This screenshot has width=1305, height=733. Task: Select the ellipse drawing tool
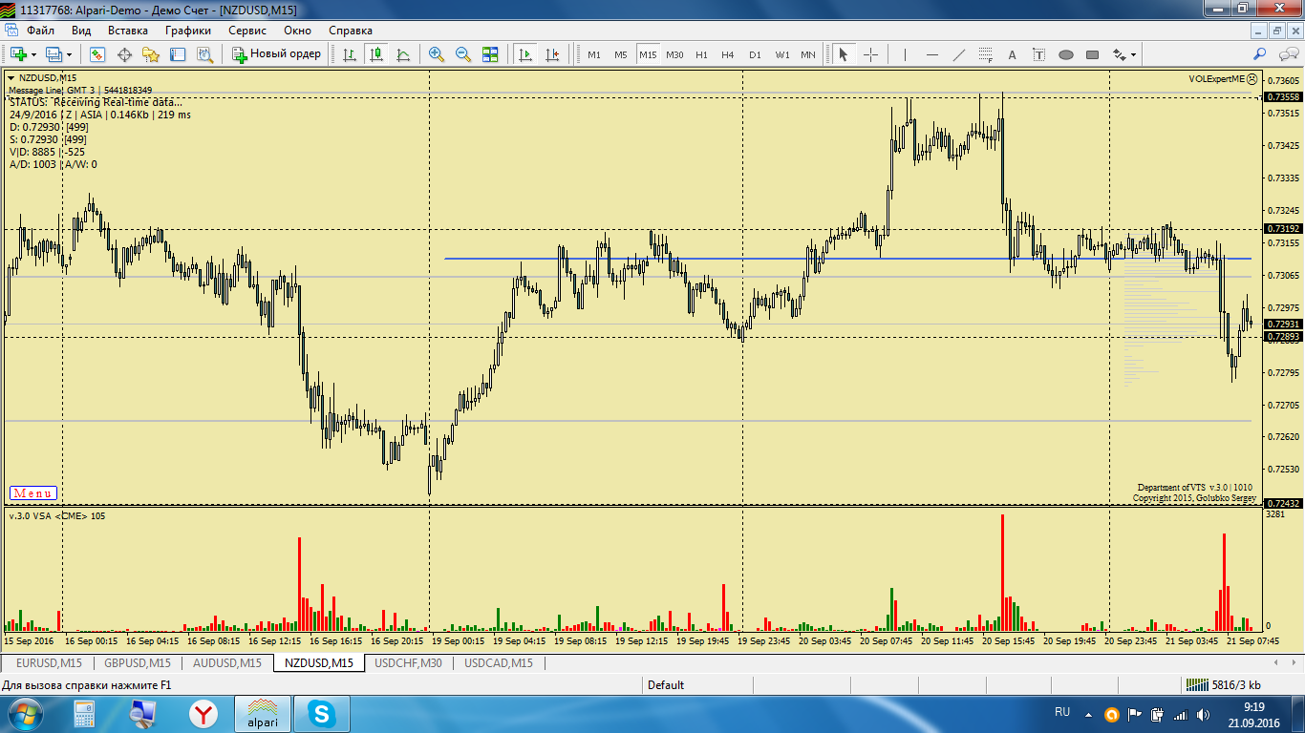pyautogui.click(x=1065, y=54)
